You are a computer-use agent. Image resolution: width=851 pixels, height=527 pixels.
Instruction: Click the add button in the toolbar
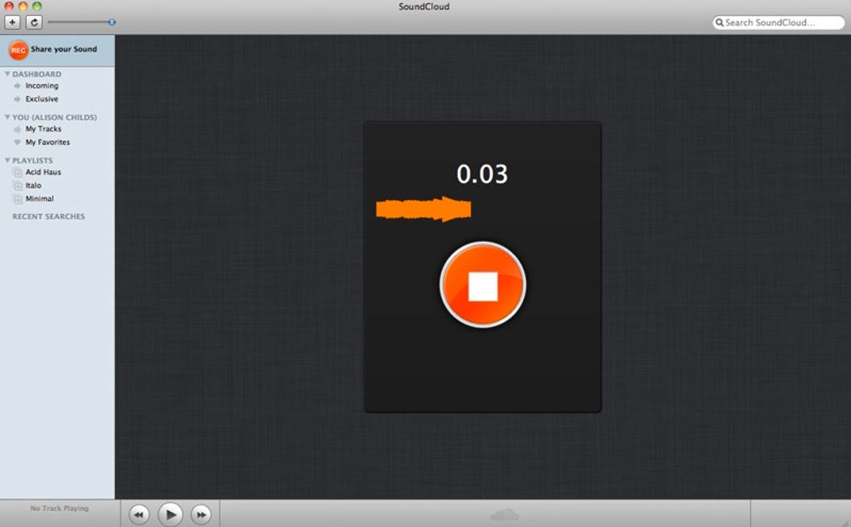coord(13,23)
